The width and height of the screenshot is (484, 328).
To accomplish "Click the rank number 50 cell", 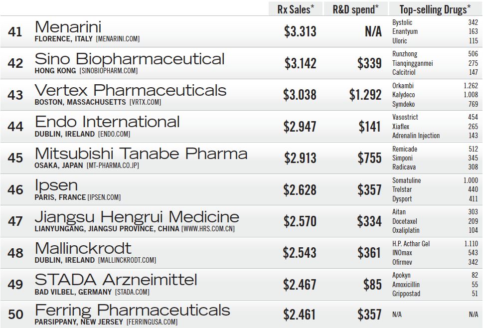I will [15, 315].
